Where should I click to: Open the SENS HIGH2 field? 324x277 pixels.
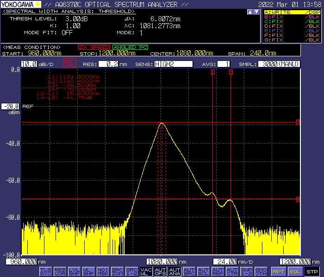(174, 64)
